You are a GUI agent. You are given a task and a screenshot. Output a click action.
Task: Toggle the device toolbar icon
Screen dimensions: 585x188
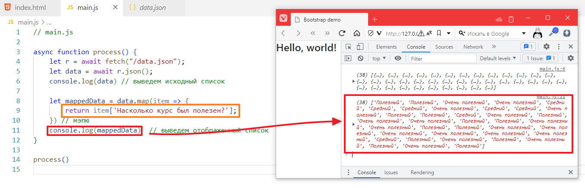[x=360, y=47]
